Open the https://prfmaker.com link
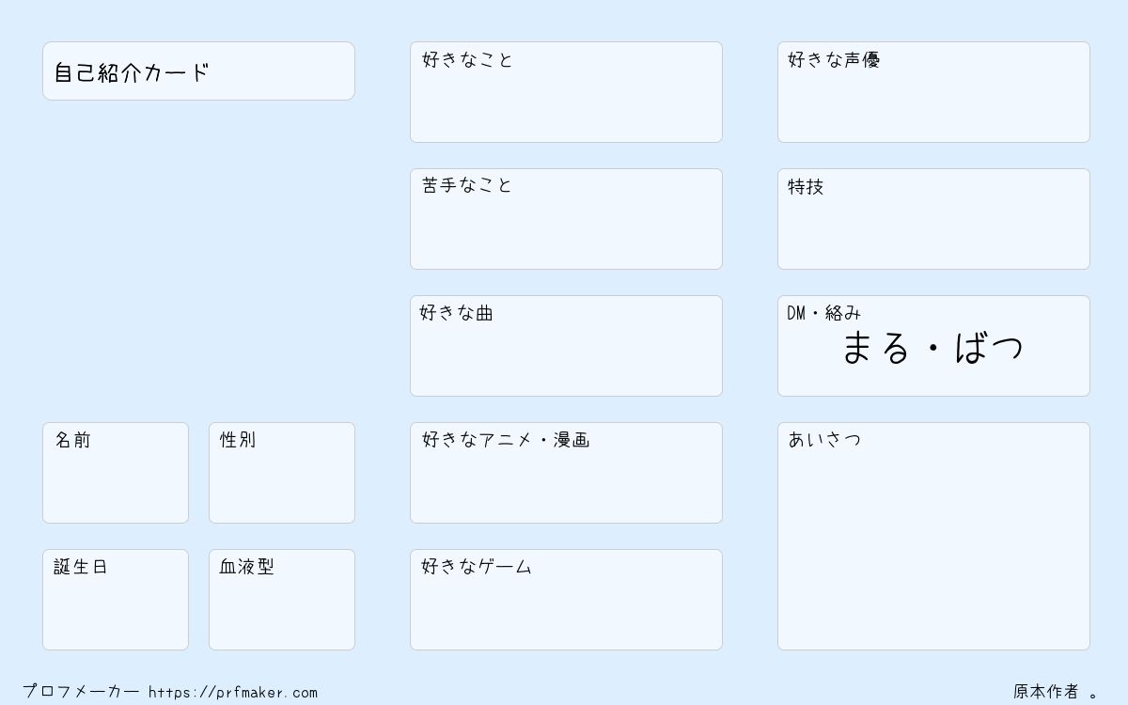1128x705 pixels. point(233,693)
